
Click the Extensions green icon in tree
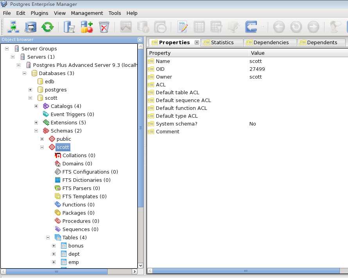(46, 122)
